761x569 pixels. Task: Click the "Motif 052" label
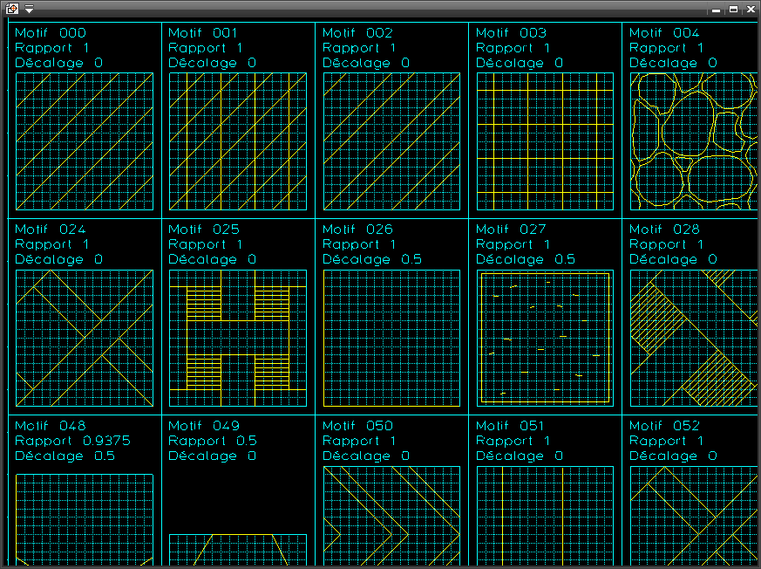(664, 426)
